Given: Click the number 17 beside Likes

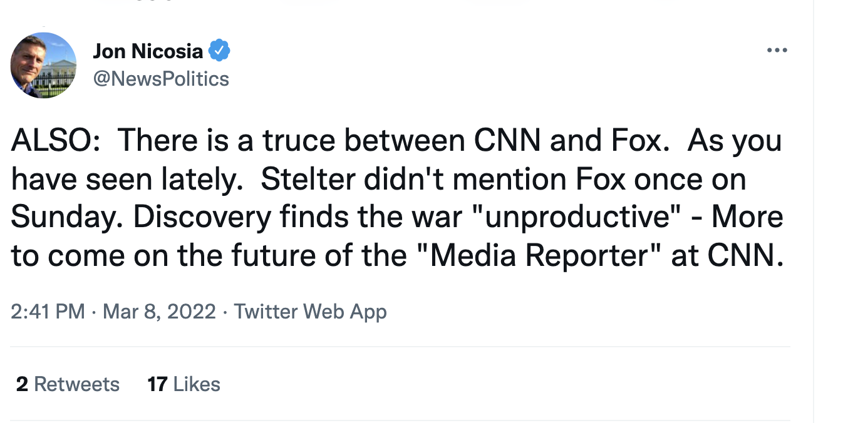Looking at the screenshot, I should (157, 384).
